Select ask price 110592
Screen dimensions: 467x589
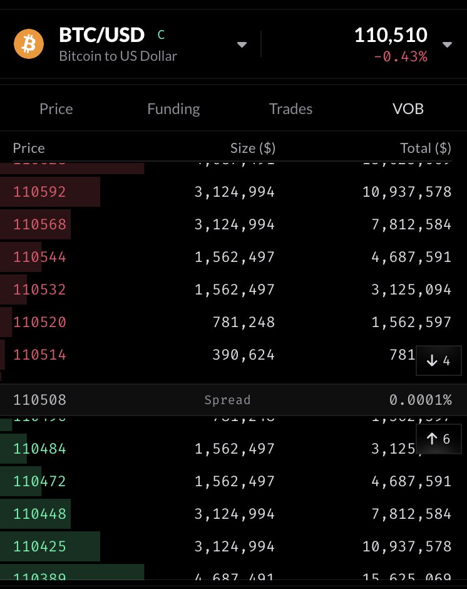point(40,192)
